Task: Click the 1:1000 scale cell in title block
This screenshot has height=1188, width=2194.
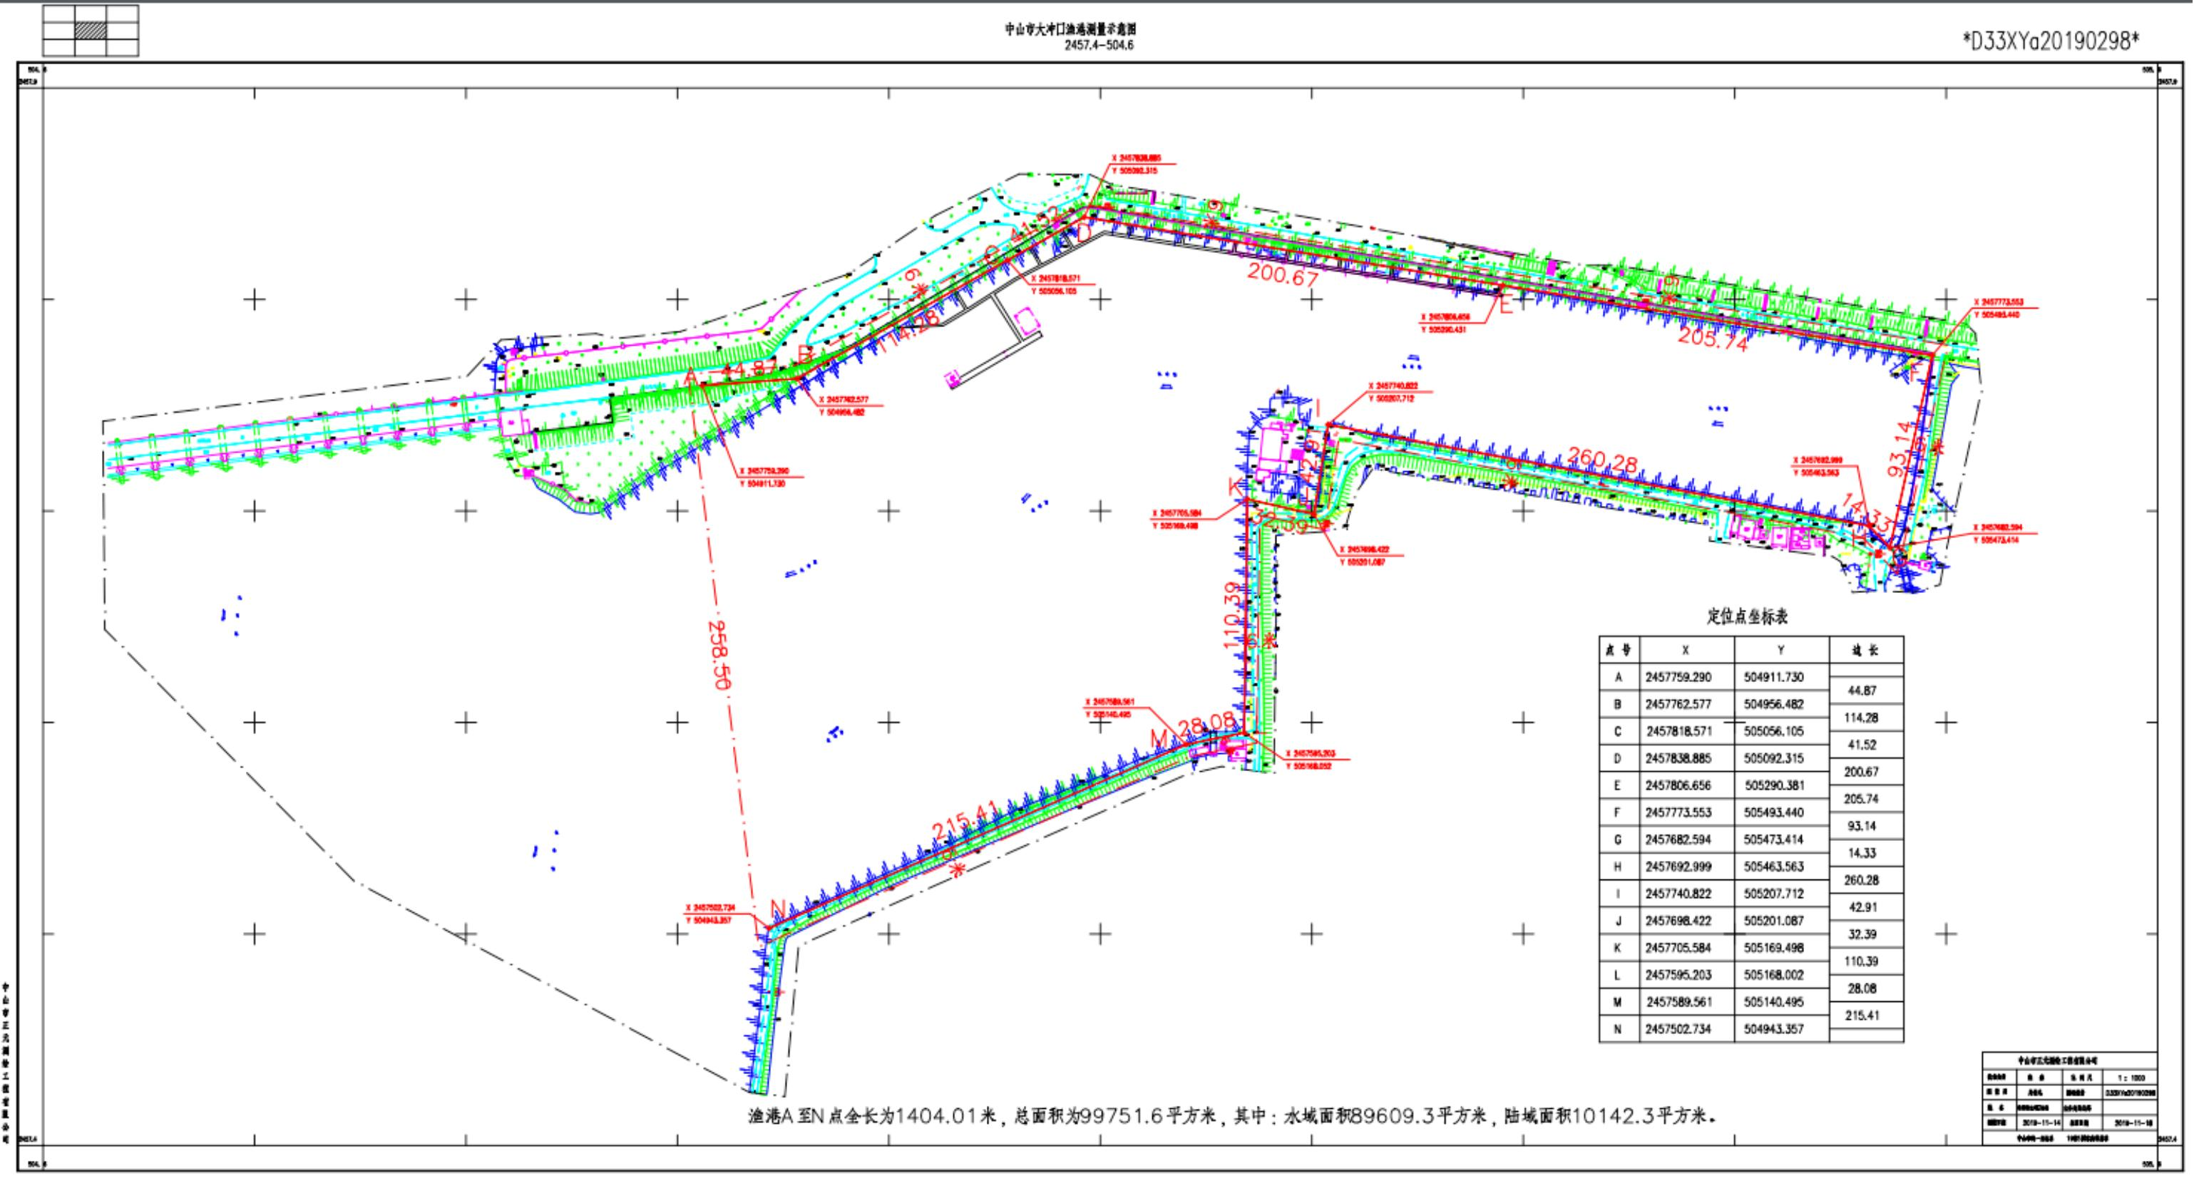Action: (x=2131, y=1078)
